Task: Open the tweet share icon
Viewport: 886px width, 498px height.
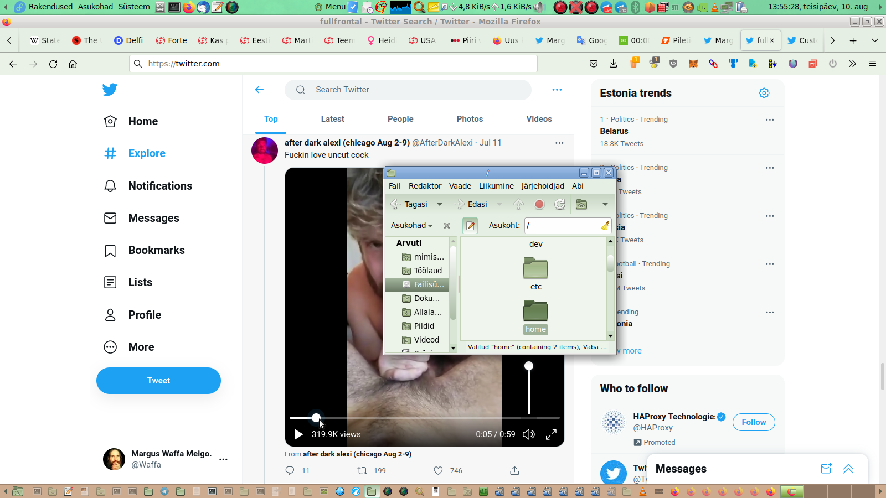Action: click(x=514, y=470)
